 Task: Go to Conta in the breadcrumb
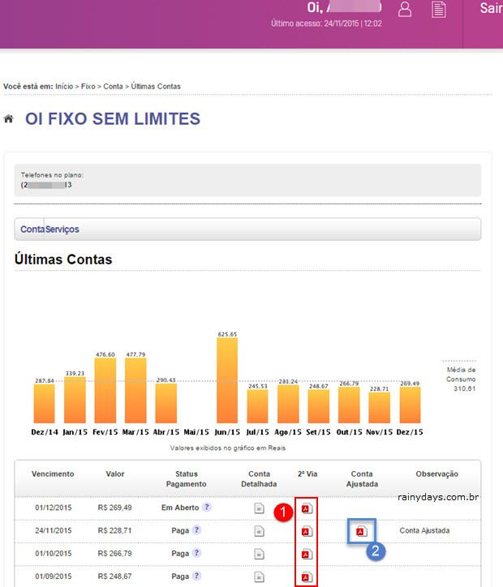coord(113,87)
